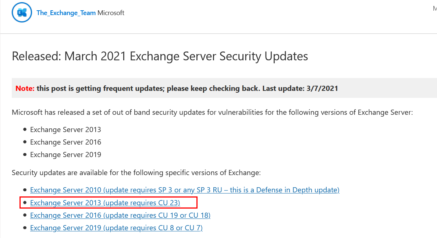
Task: Open the Exchange Server 2019 update link
Action: (x=116, y=228)
